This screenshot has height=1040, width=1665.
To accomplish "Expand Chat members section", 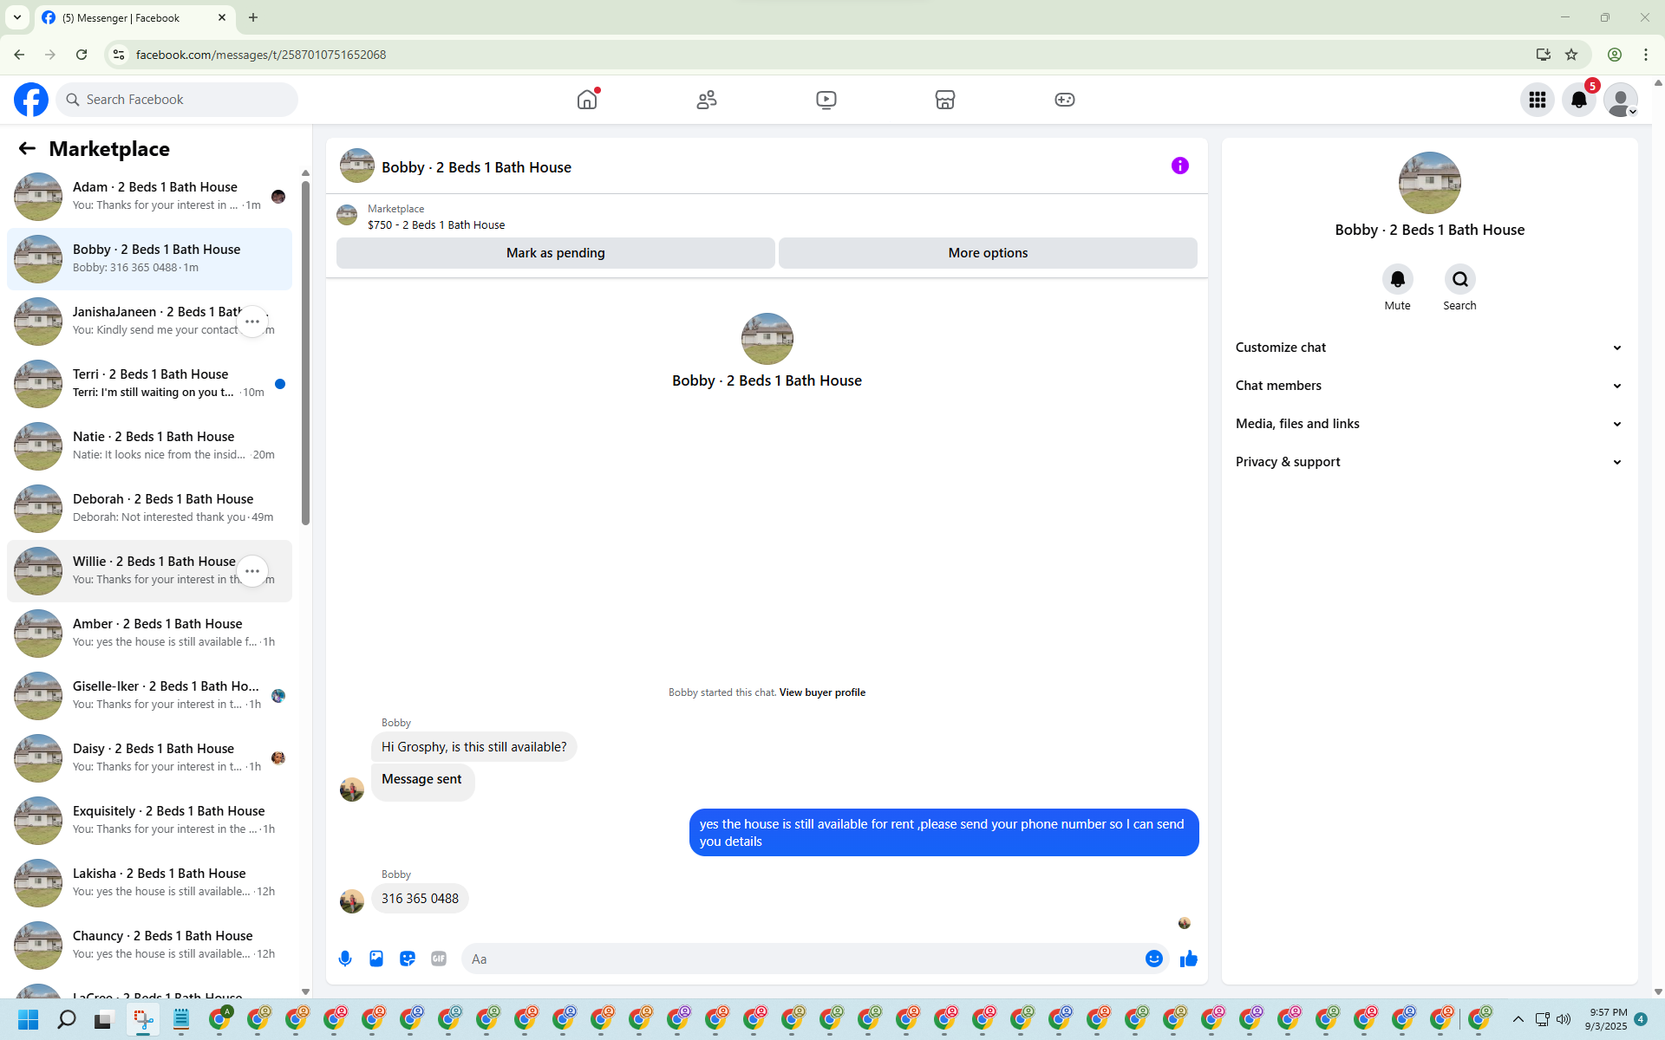I will tap(1429, 386).
